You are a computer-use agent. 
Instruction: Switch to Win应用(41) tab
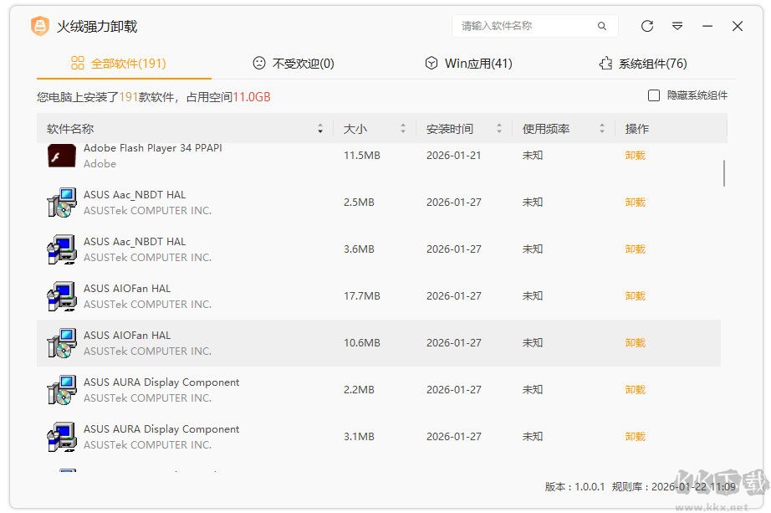click(468, 63)
